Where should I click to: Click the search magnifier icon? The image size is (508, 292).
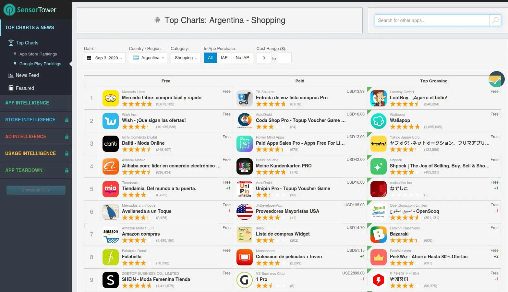495,20
